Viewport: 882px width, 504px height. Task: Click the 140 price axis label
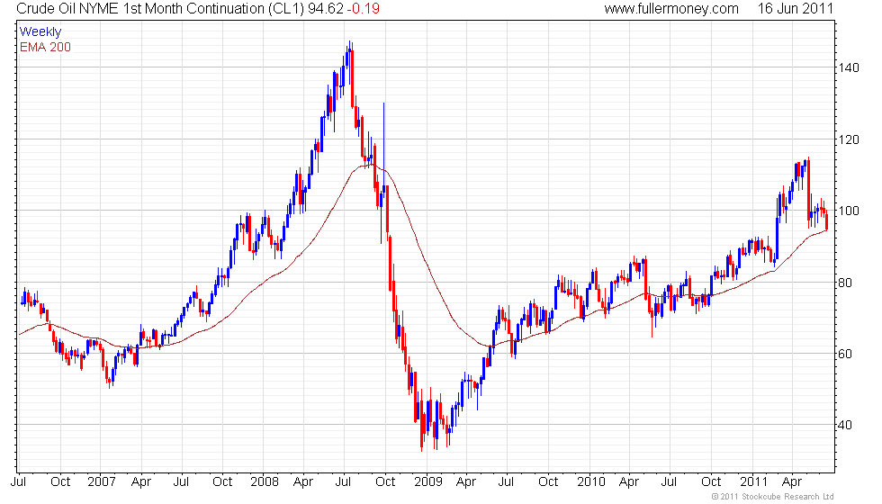coord(849,67)
